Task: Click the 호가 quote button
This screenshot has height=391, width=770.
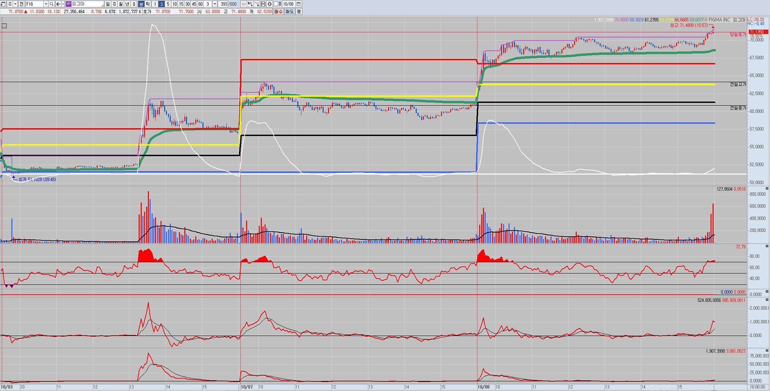Action: [x=147, y=12]
